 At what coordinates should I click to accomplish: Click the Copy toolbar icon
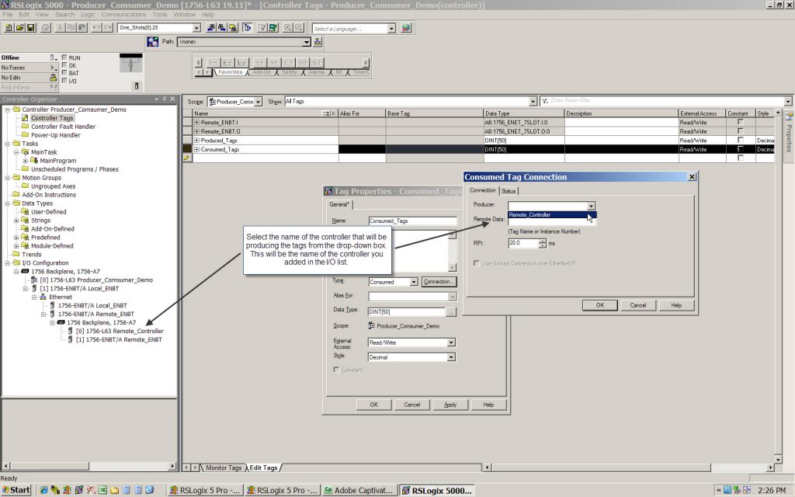click(71, 27)
